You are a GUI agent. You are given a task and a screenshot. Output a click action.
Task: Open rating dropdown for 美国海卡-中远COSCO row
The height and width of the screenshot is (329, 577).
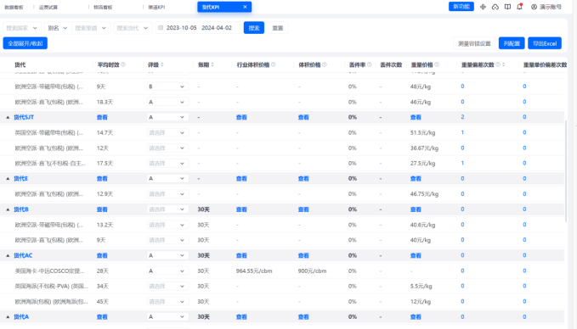click(x=167, y=270)
